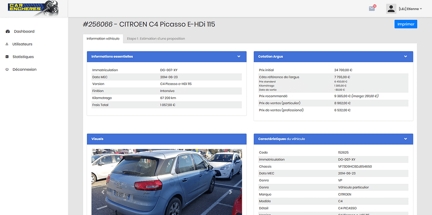Click the Car Enchères logo
432x215 pixels.
pos(33,8)
